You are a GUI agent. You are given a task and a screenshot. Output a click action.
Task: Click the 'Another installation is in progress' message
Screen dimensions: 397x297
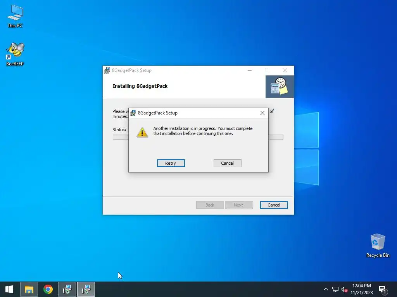pyautogui.click(x=203, y=131)
